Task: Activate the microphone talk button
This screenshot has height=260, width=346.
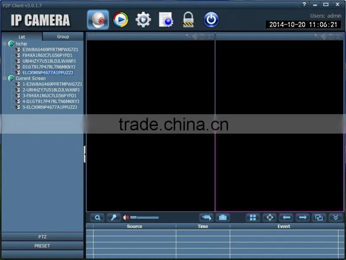Action: coord(114,218)
